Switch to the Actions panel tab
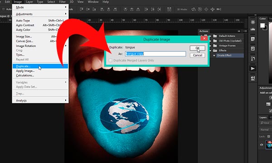Screen dimensions: 272x163 [204, 31]
